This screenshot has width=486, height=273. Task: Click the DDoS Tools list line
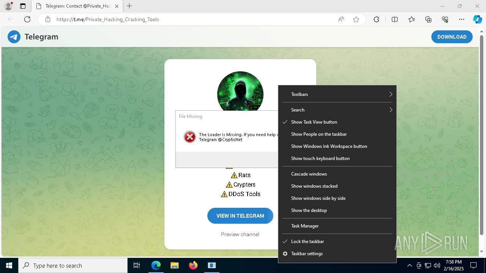pos(240,194)
